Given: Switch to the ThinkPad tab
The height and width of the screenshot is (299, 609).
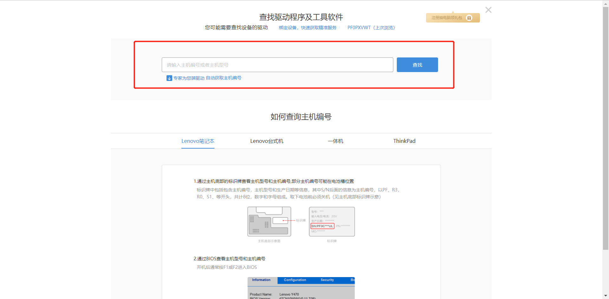Looking at the screenshot, I should point(404,141).
